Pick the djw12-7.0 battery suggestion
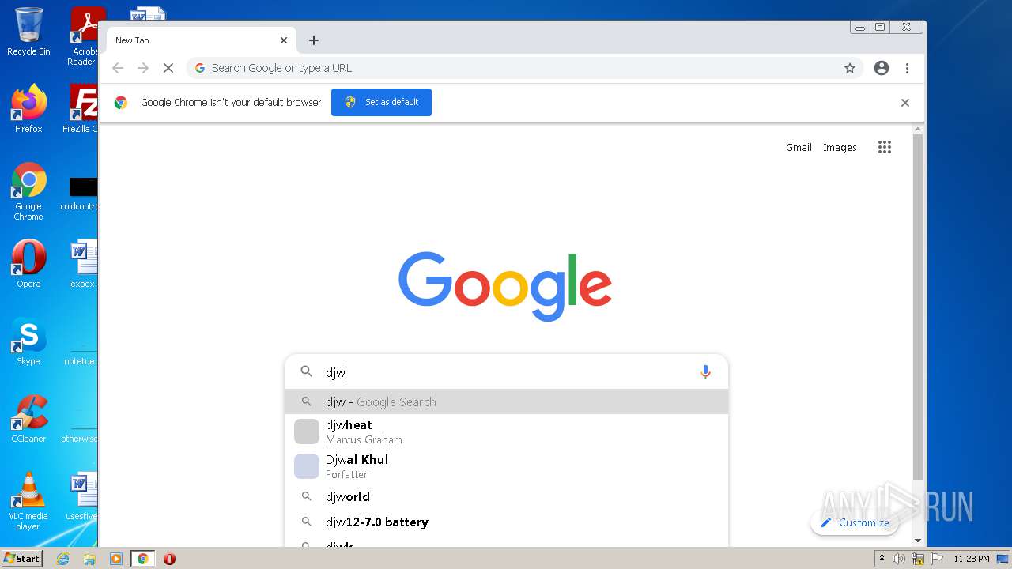Screen dimensions: 1012x569 coord(506,522)
